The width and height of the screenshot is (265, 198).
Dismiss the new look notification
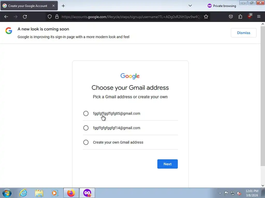[x=244, y=33]
